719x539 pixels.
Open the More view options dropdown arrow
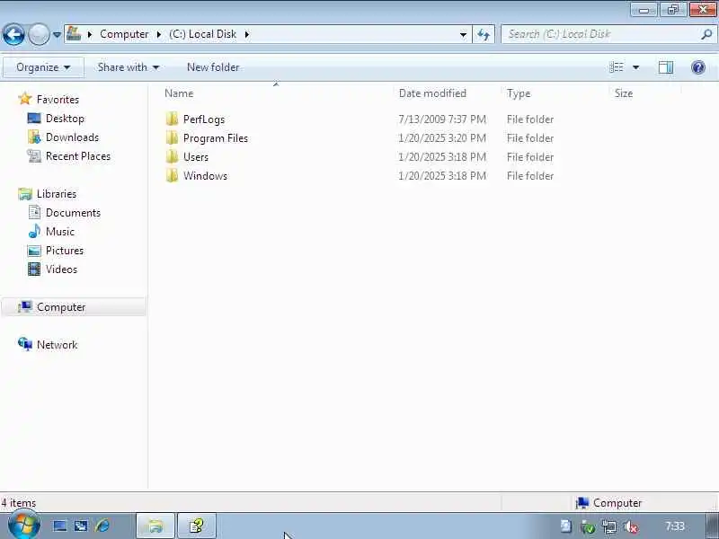[636, 67]
